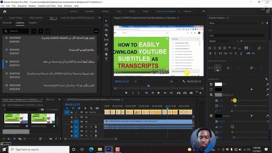Hide the Subtitle track eye icon
The height and width of the screenshot is (153, 272).
click(86, 112)
